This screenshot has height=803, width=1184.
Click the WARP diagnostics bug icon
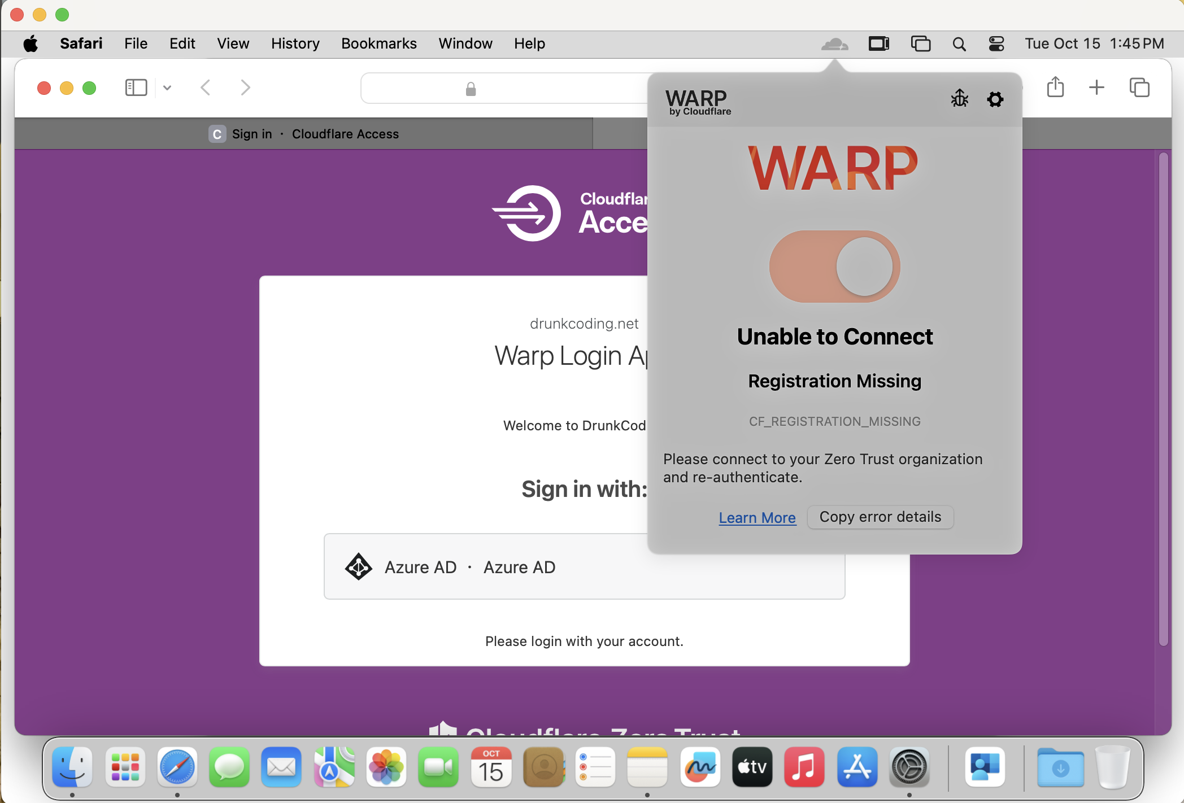click(959, 98)
